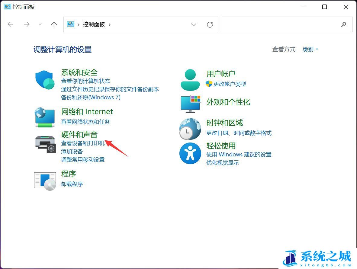Viewport: 357px width, 269px height.
Task: Open 系统和安全 shield icon
Action: coord(45,80)
